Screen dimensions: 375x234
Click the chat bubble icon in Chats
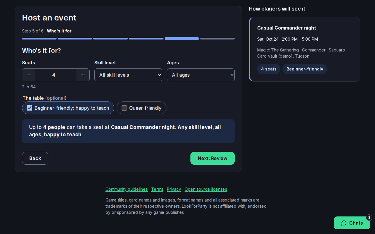[x=344, y=223]
